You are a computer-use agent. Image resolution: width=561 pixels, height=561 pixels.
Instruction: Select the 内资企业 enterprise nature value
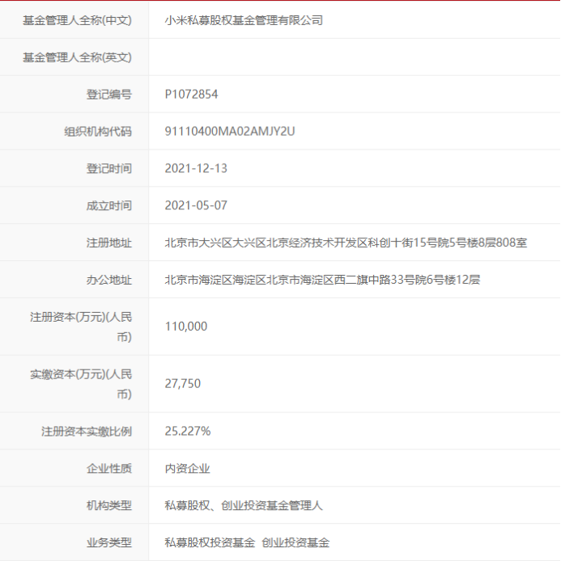tap(187, 469)
